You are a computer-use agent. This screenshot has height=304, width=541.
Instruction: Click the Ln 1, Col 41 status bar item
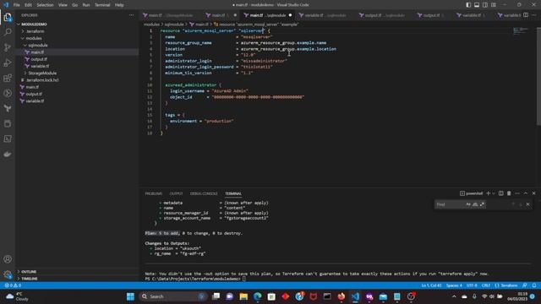point(431,285)
